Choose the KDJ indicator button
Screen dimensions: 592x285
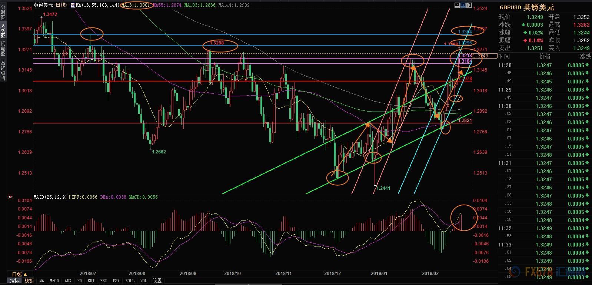tap(91, 281)
